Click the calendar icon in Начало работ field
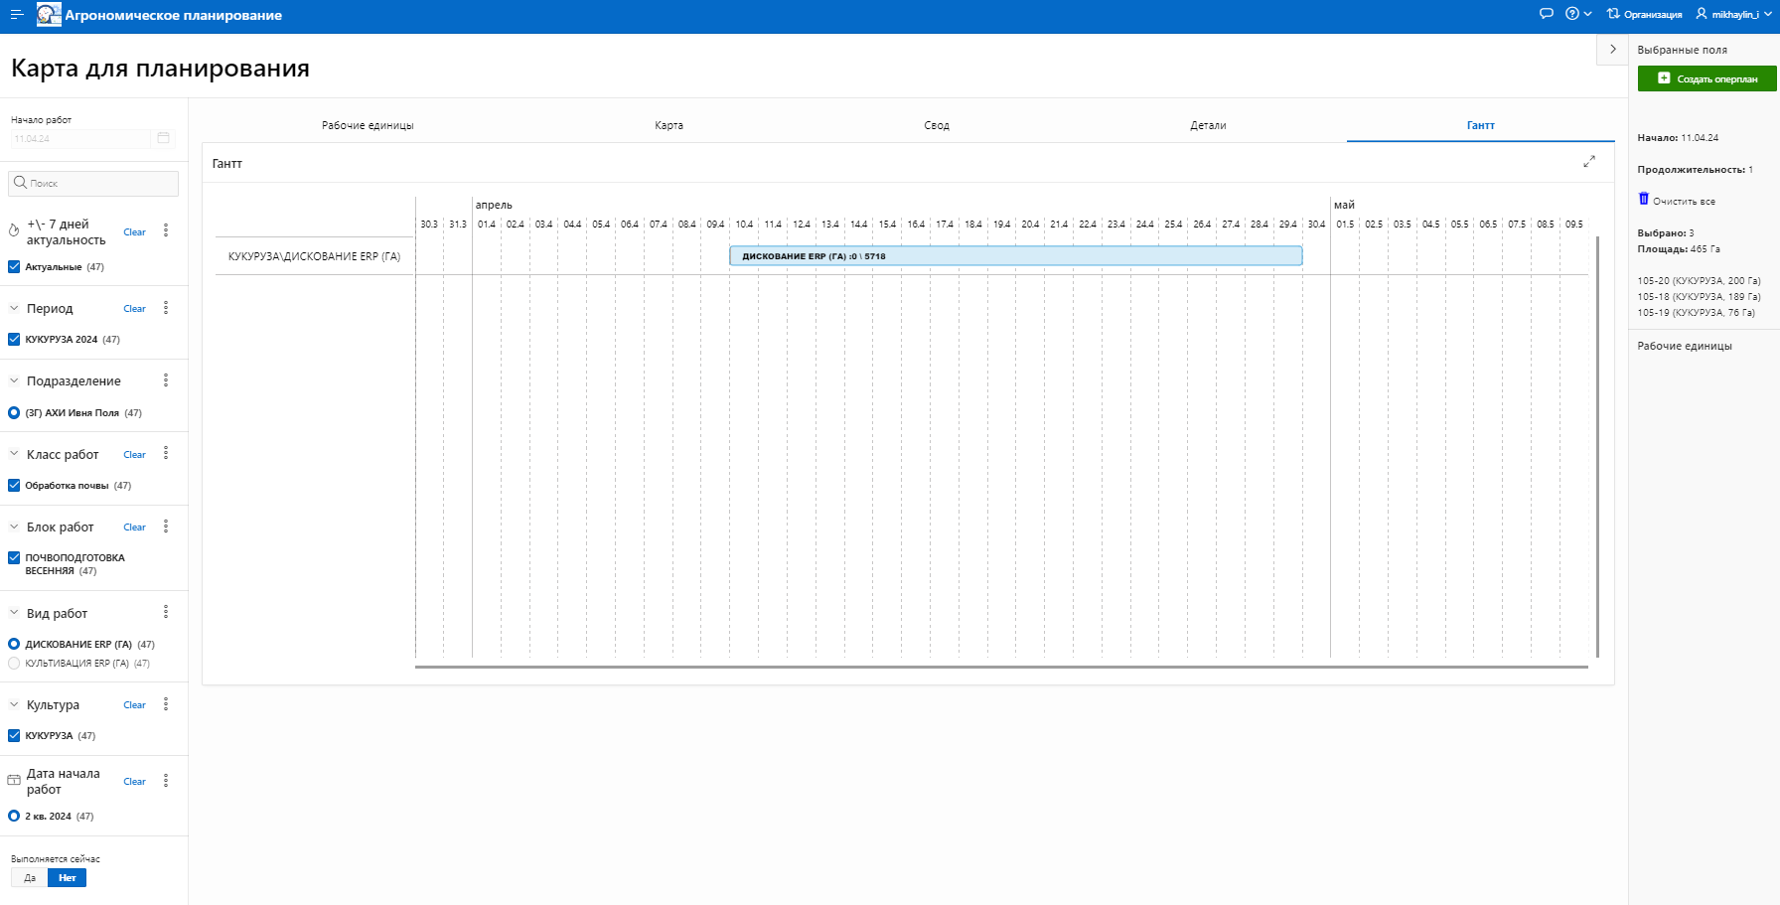This screenshot has height=905, width=1780. tap(164, 138)
